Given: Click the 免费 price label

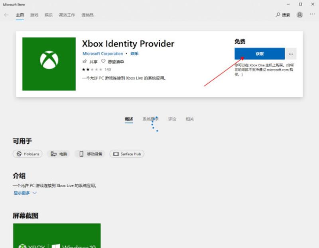Looking at the screenshot, I should [x=240, y=42].
